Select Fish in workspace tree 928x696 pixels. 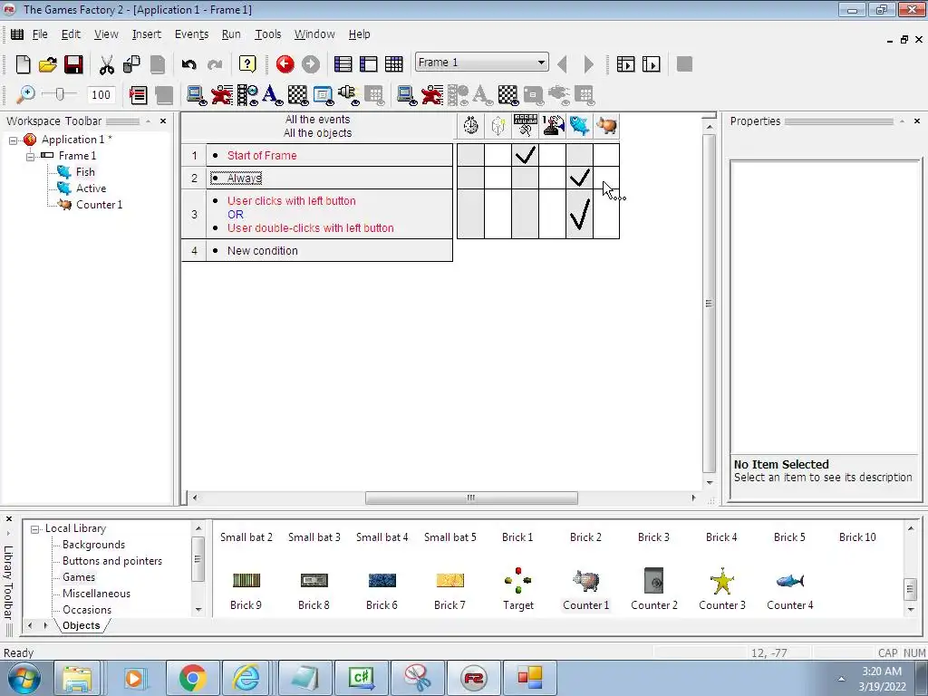pyautogui.click(x=85, y=172)
